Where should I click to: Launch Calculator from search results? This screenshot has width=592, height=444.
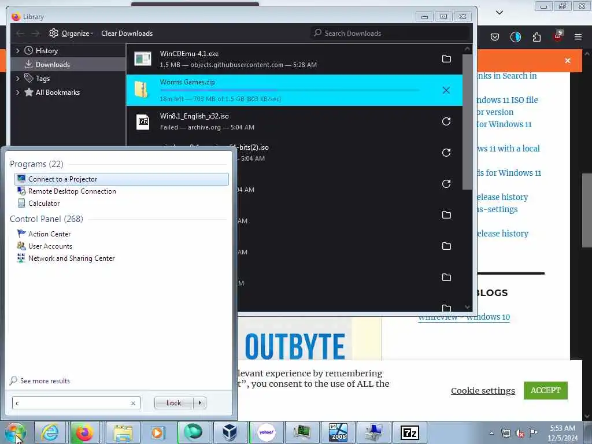121,203
